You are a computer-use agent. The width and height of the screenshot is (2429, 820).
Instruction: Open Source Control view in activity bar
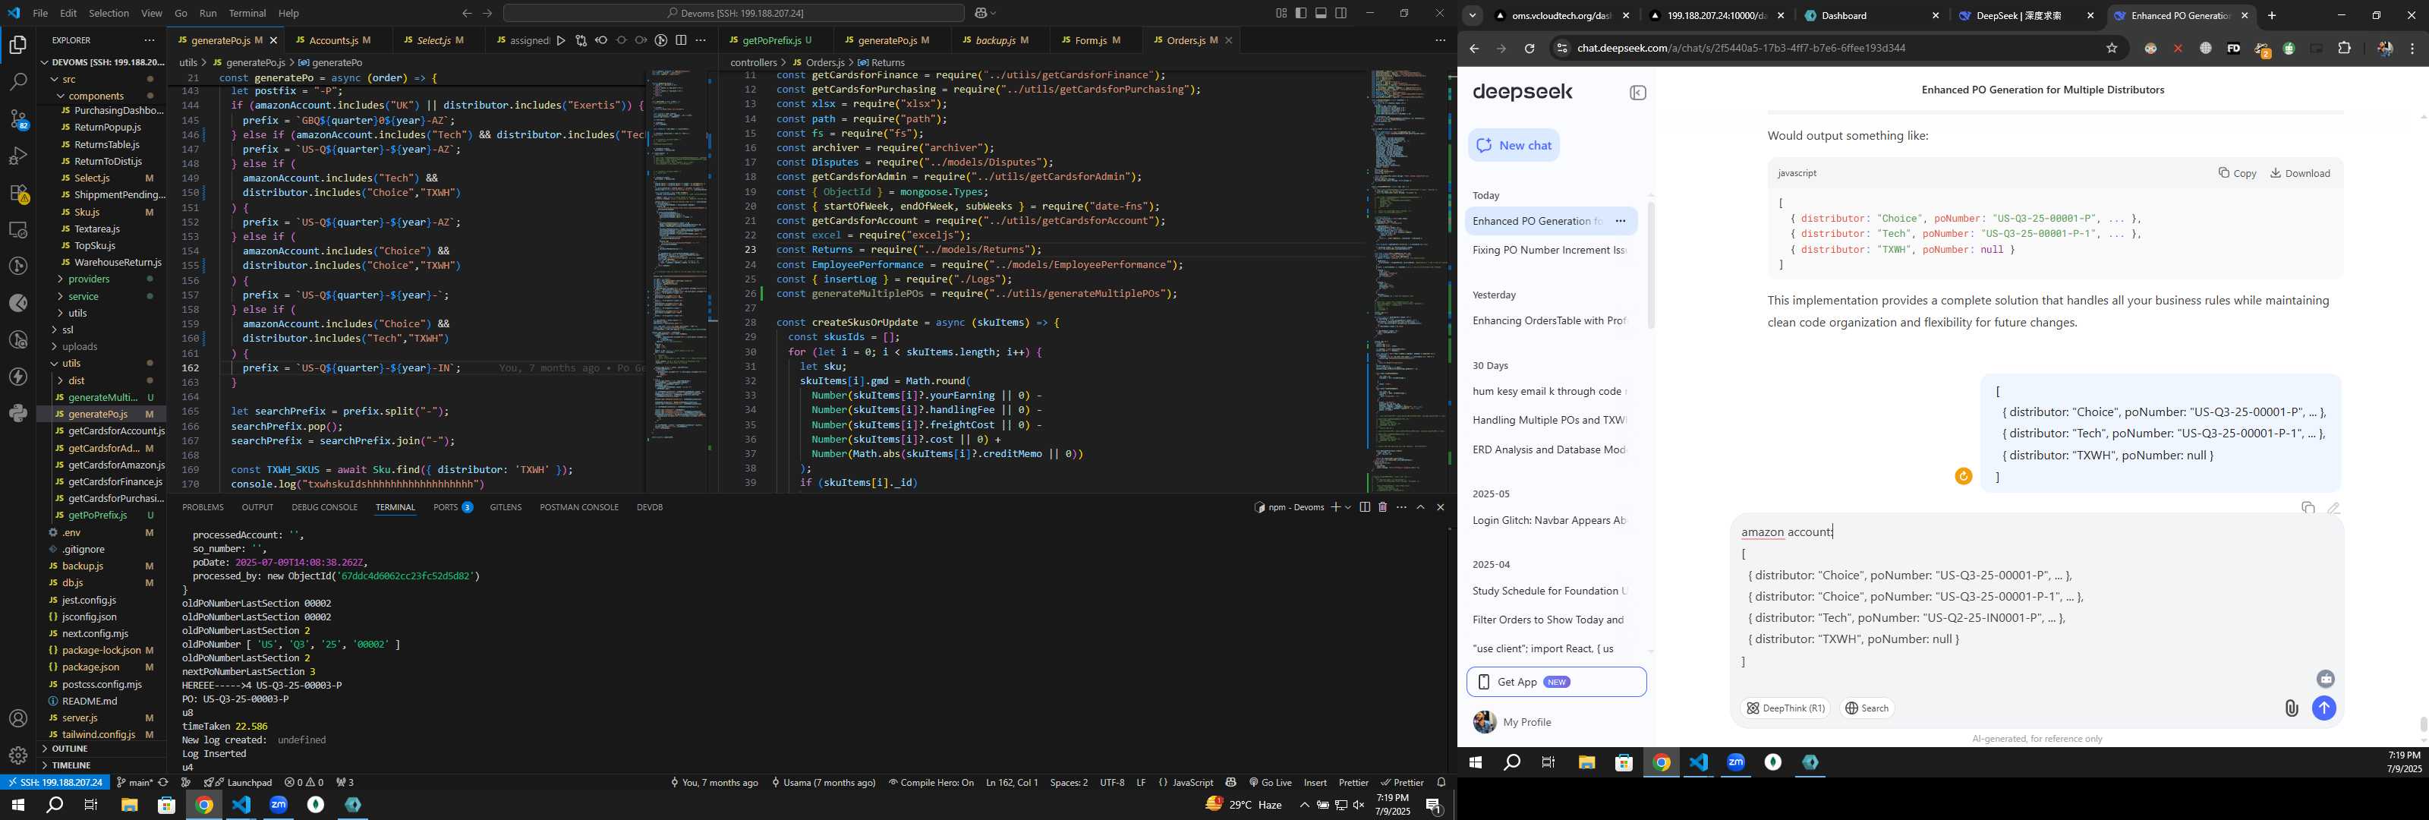point(18,119)
